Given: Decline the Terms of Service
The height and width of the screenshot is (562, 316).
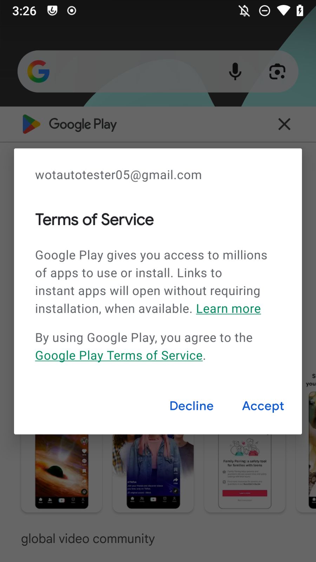Looking at the screenshot, I should click(191, 406).
